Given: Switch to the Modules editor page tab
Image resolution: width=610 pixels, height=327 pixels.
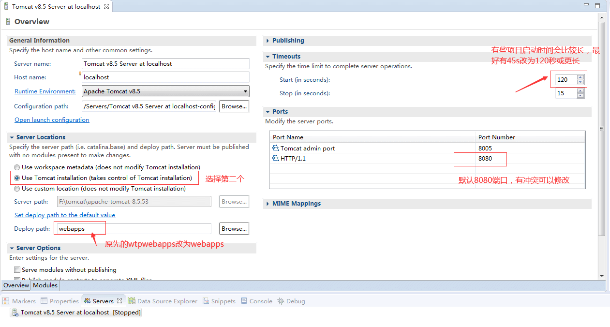Looking at the screenshot, I should click(x=45, y=285).
